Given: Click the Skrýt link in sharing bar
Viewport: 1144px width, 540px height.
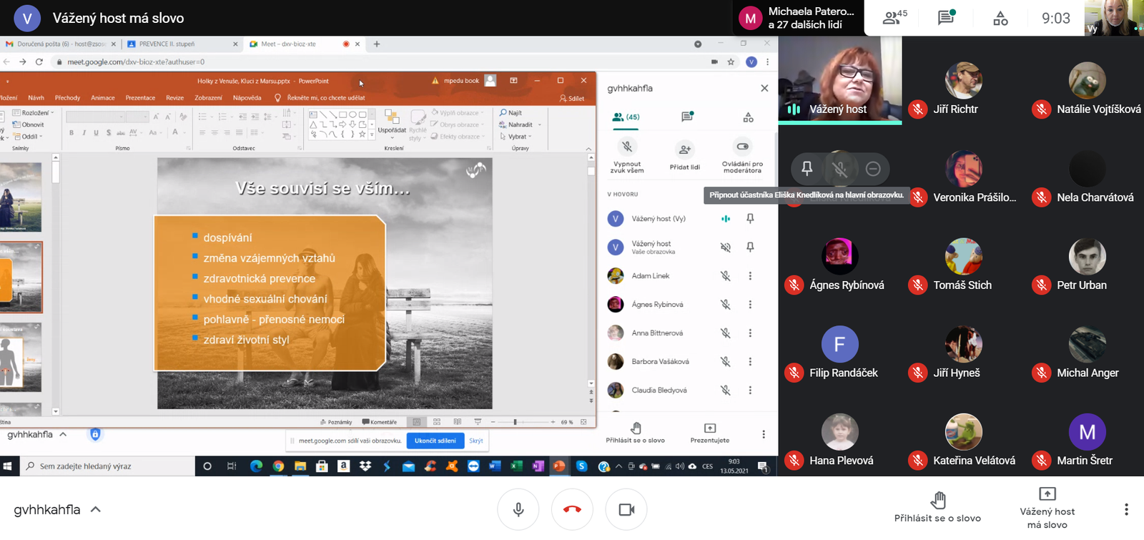Looking at the screenshot, I should pos(476,441).
